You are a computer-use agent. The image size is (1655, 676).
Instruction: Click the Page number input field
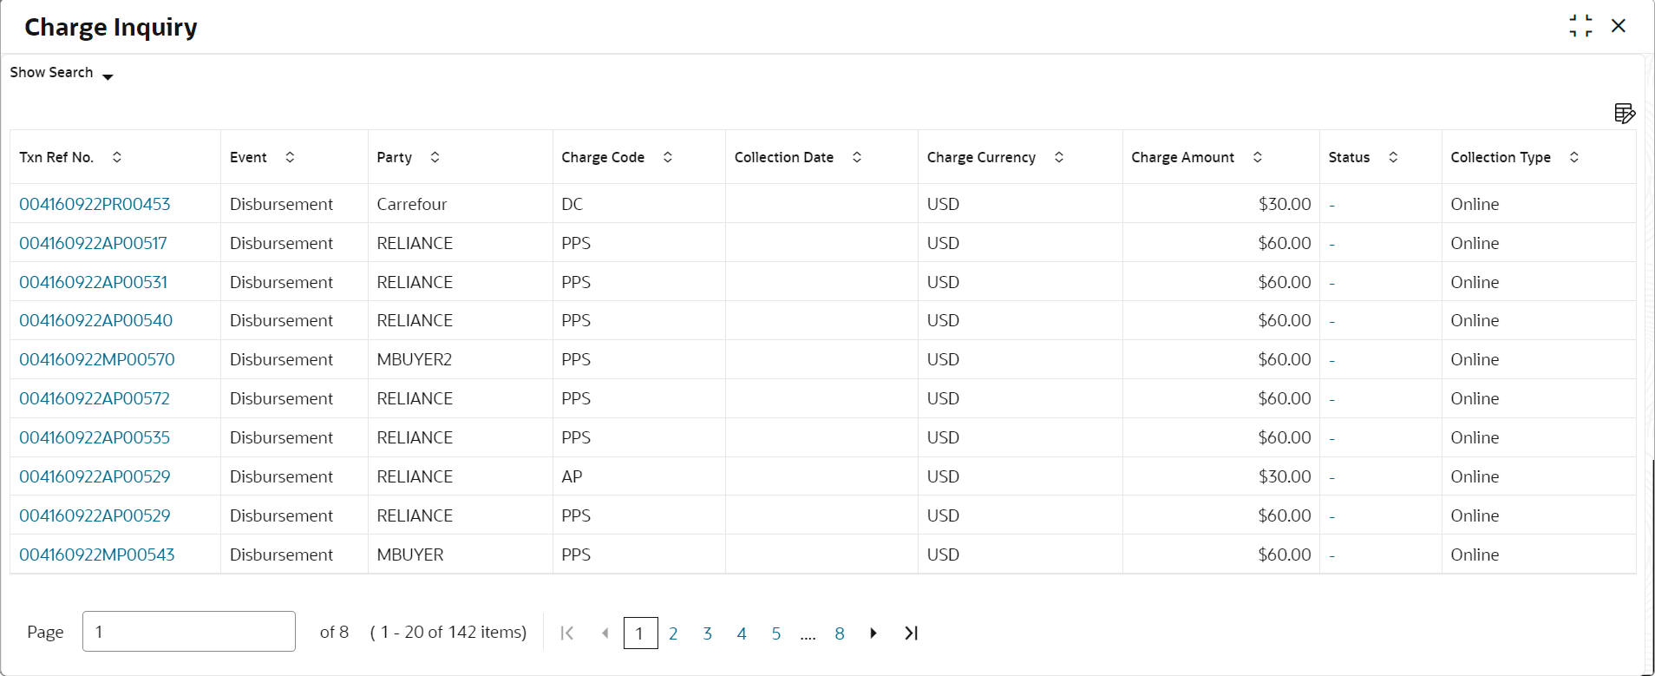189,632
